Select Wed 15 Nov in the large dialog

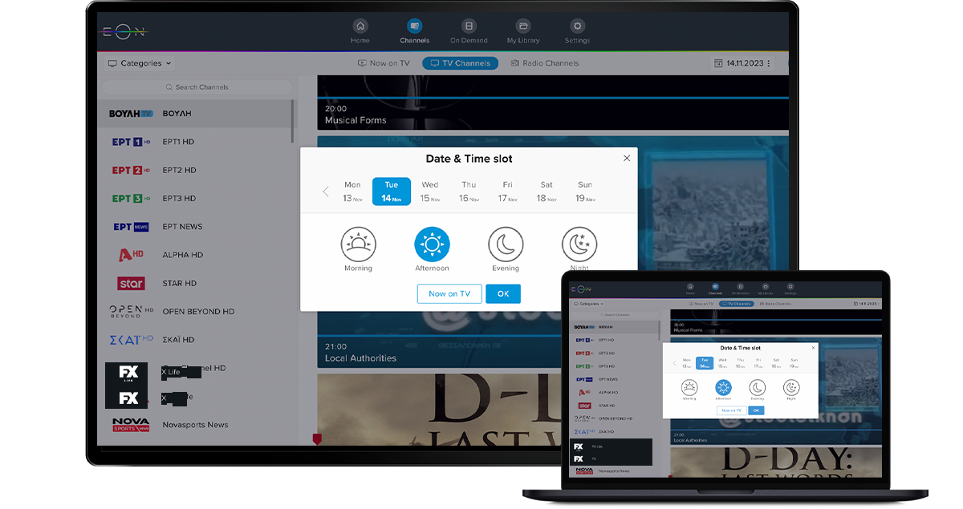pos(430,192)
